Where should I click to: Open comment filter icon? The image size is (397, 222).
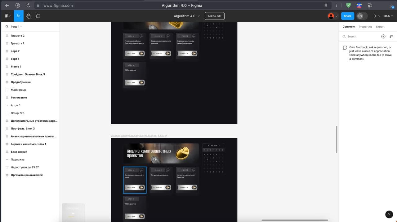coord(383,37)
